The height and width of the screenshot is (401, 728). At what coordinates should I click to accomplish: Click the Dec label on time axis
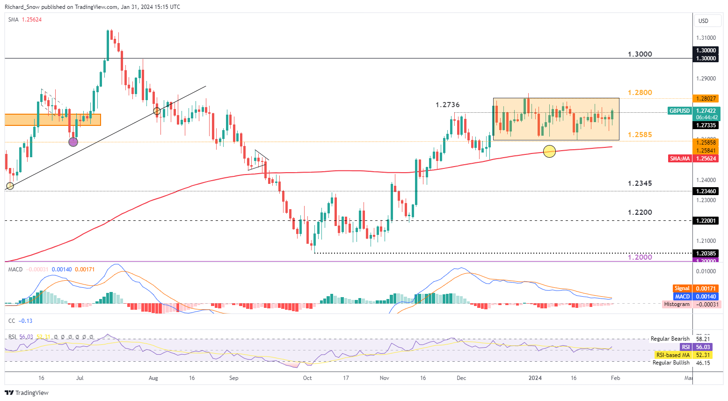[x=461, y=378]
